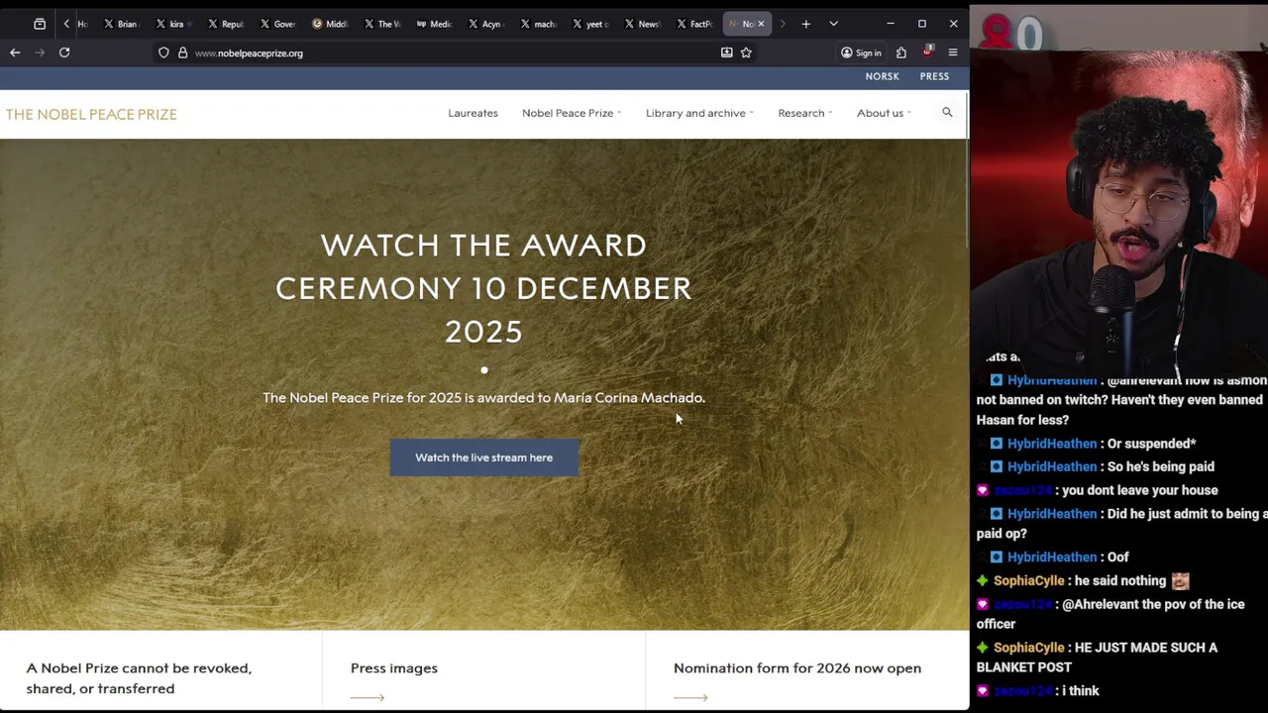
Task: Click the 'Maria Corina Machado' award text
Action: coord(629,398)
